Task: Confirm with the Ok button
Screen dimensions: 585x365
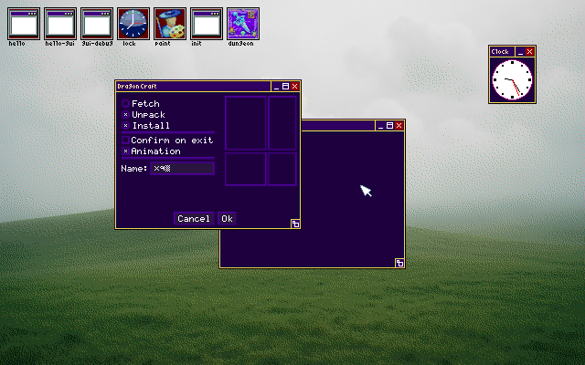Action: pos(227,219)
